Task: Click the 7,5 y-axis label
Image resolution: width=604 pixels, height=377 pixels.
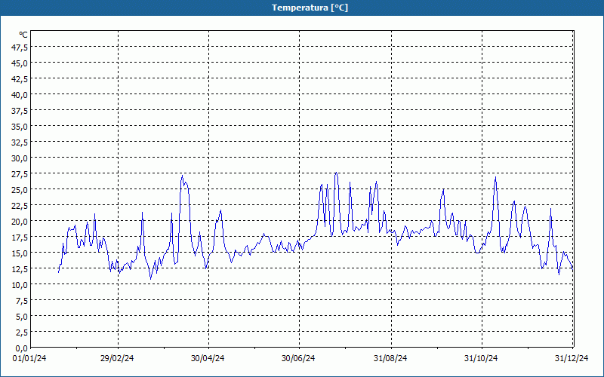Action: point(22,301)
